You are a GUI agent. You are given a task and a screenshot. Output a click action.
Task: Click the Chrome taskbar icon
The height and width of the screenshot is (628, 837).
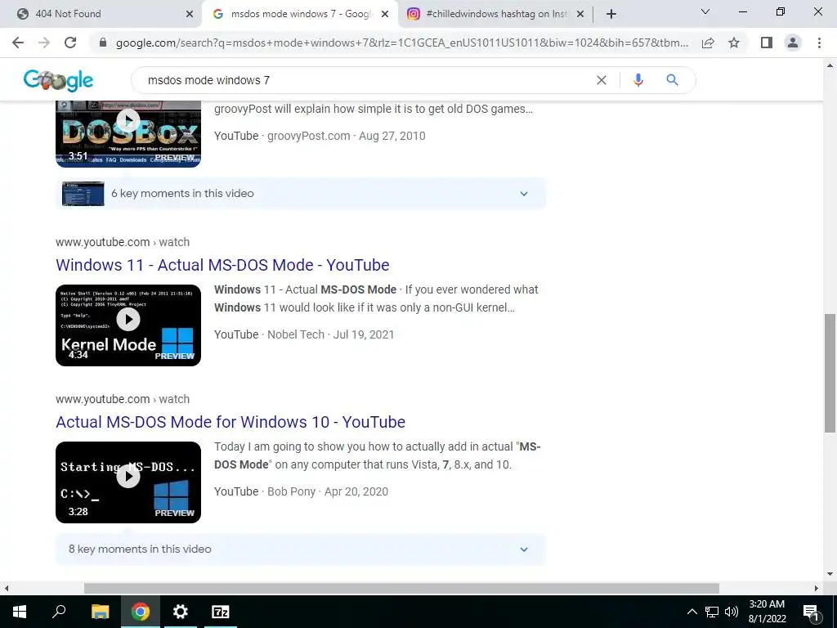pyautogui.click(x=141, y=612)
